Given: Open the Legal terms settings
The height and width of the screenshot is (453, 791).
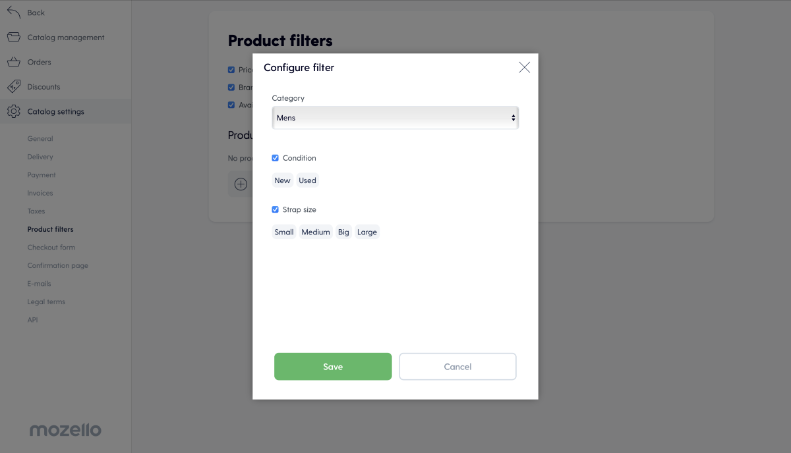Looking at the screenshot, I should coord(46,302).
